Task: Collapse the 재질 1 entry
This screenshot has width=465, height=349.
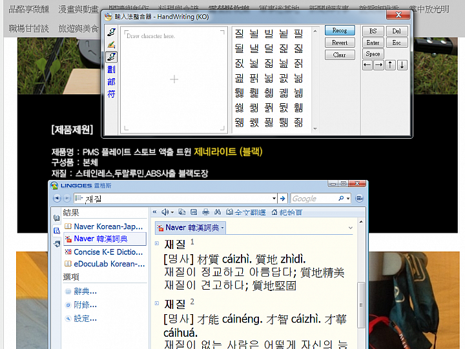Action: 157,244
